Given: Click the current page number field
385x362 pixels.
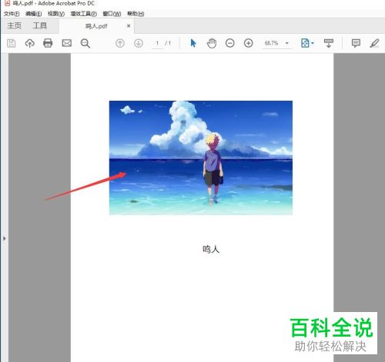Looking at the screenshot, I should click(157, 43).
